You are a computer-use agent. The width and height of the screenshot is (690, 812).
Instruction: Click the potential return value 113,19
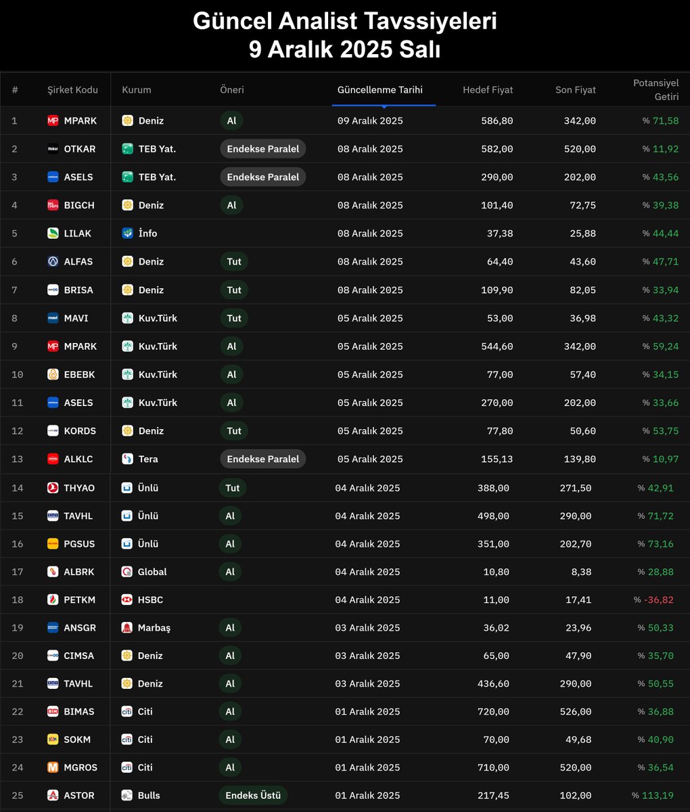658,796
